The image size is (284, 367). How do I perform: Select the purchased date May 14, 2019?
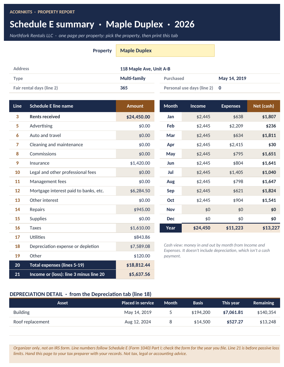pos(232,78)
